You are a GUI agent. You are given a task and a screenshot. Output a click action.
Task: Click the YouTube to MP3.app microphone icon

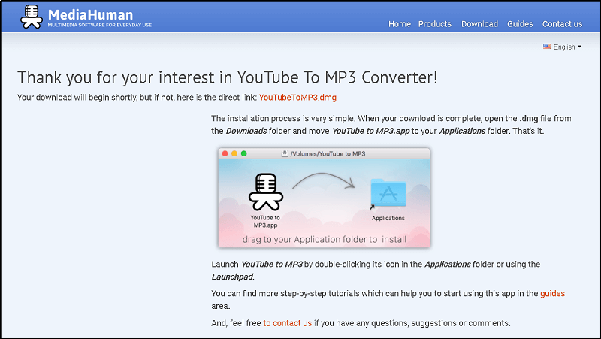coord(266,192)
